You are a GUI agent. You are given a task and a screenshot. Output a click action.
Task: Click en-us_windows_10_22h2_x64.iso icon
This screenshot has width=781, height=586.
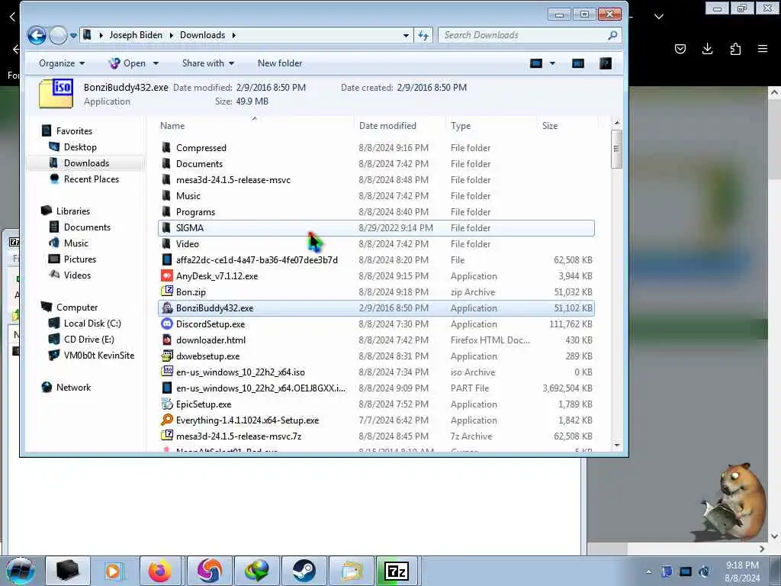point(167,372)
